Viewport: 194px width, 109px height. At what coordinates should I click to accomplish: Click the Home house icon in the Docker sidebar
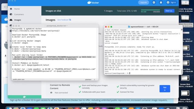(x=11, y=9)
